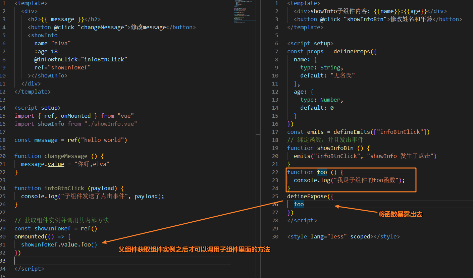Screen dimensions: 473x278
Task: Click line number 17 in right gutter
Action: pos(275,132)
